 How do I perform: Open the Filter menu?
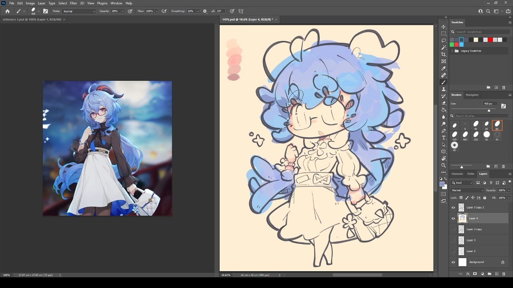point(73,3)
